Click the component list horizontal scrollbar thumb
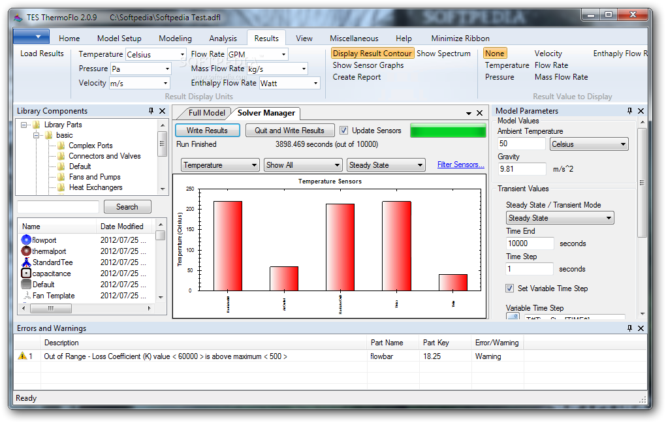The width and height of the screenshot is (666, 423). point(50,308)
